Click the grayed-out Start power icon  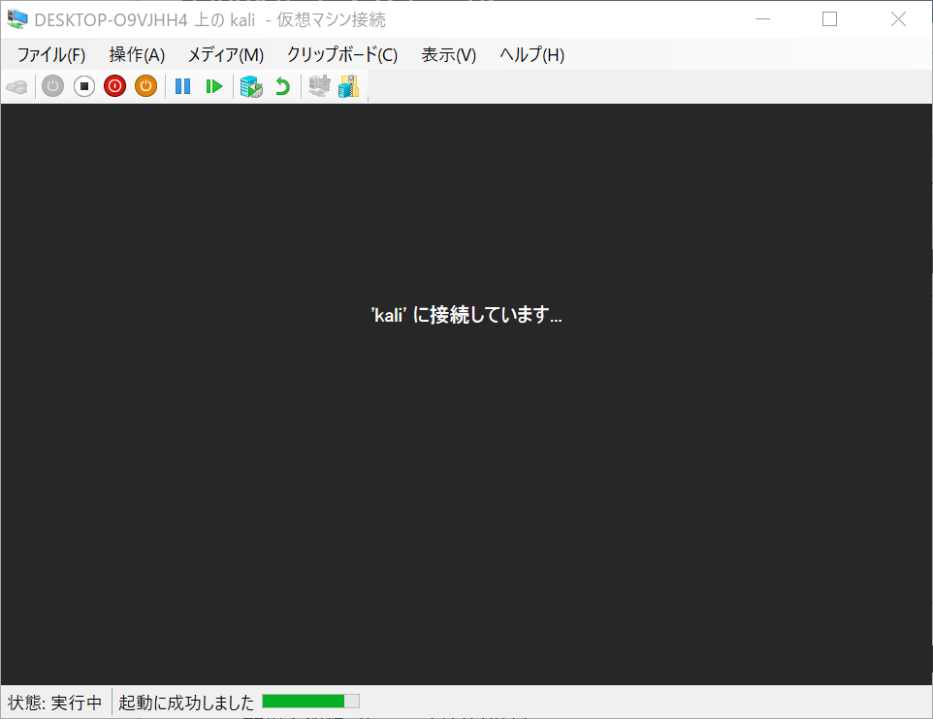[52, 86]
